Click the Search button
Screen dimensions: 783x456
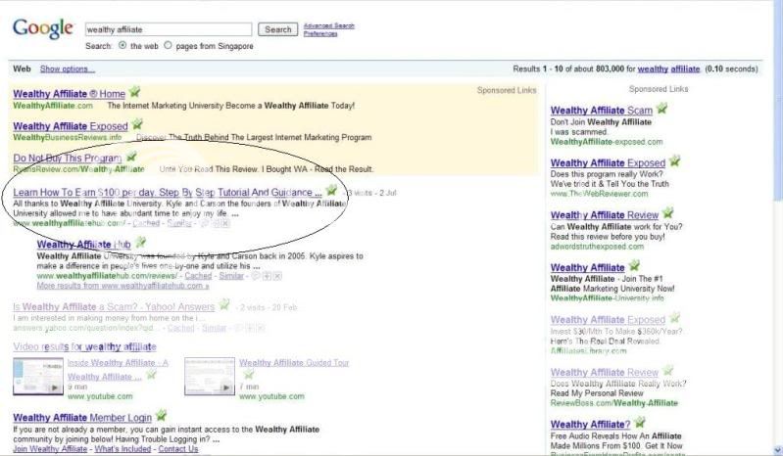pos(277,29)
